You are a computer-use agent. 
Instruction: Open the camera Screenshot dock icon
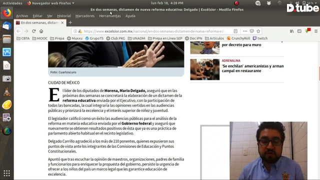click(6, 78)
